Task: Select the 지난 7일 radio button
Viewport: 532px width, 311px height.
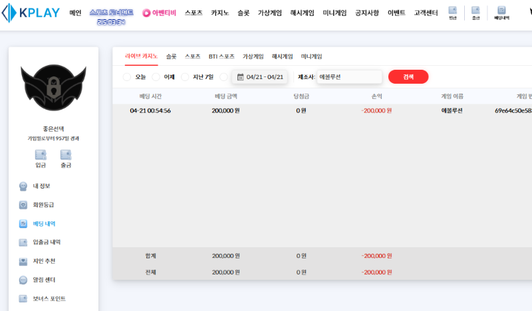Action: pyautogui.click(x=185, y=77)
